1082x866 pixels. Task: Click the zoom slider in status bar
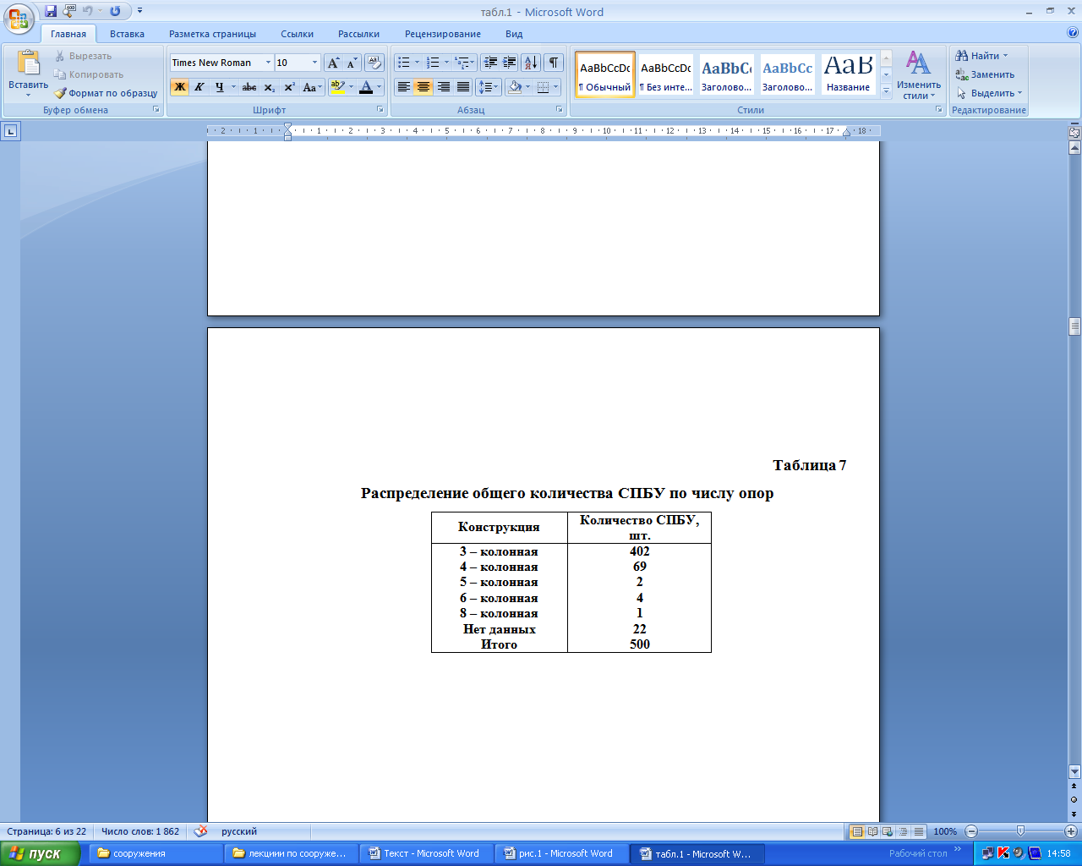[1020, 831]
